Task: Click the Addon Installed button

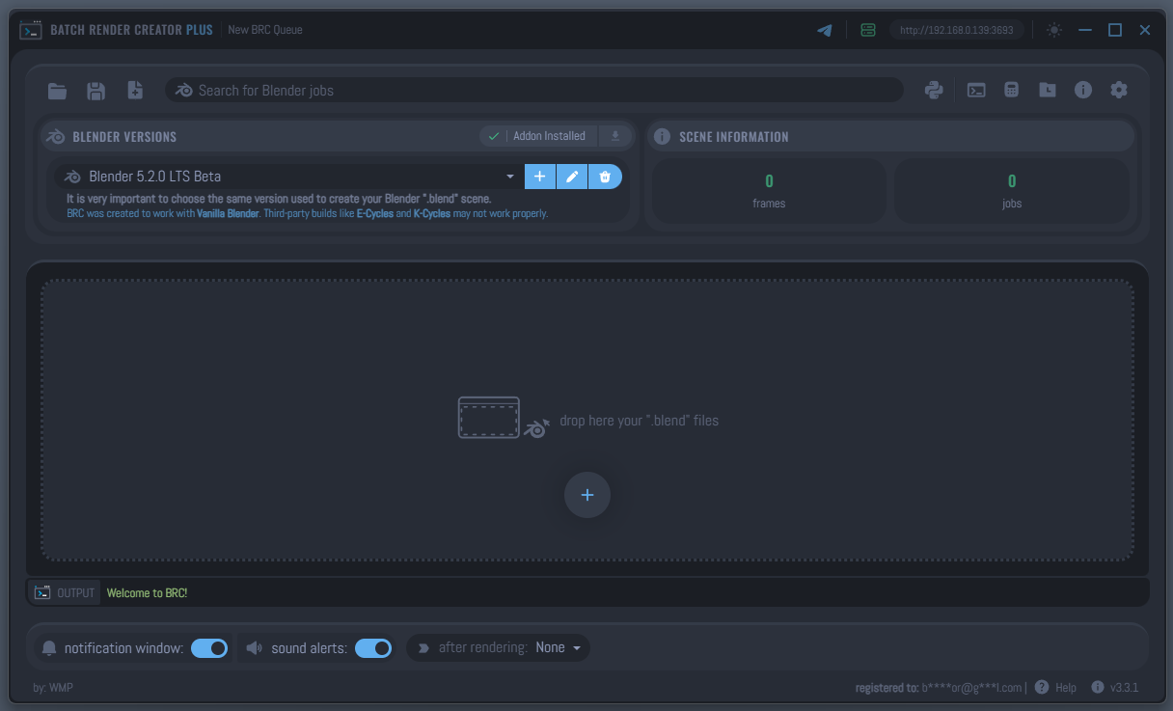Action: [538, 136]
